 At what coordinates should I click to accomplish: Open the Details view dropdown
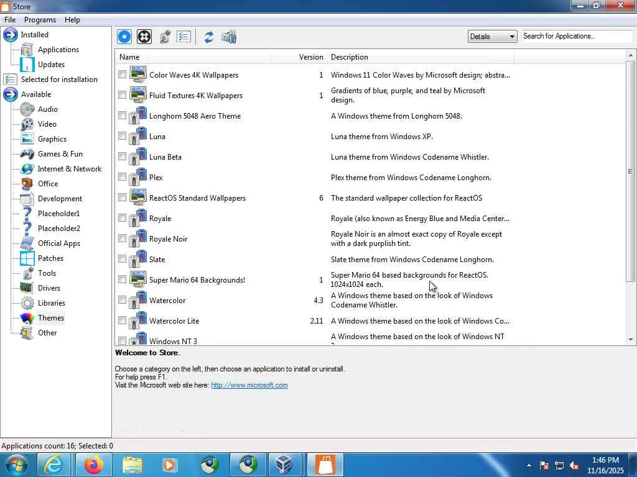(493, 37)
